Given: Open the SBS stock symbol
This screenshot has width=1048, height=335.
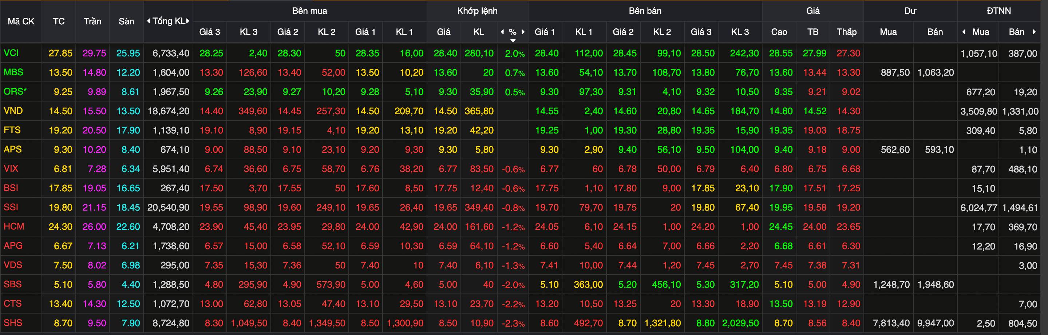Looking at the screenshot, I should [13, 284].
